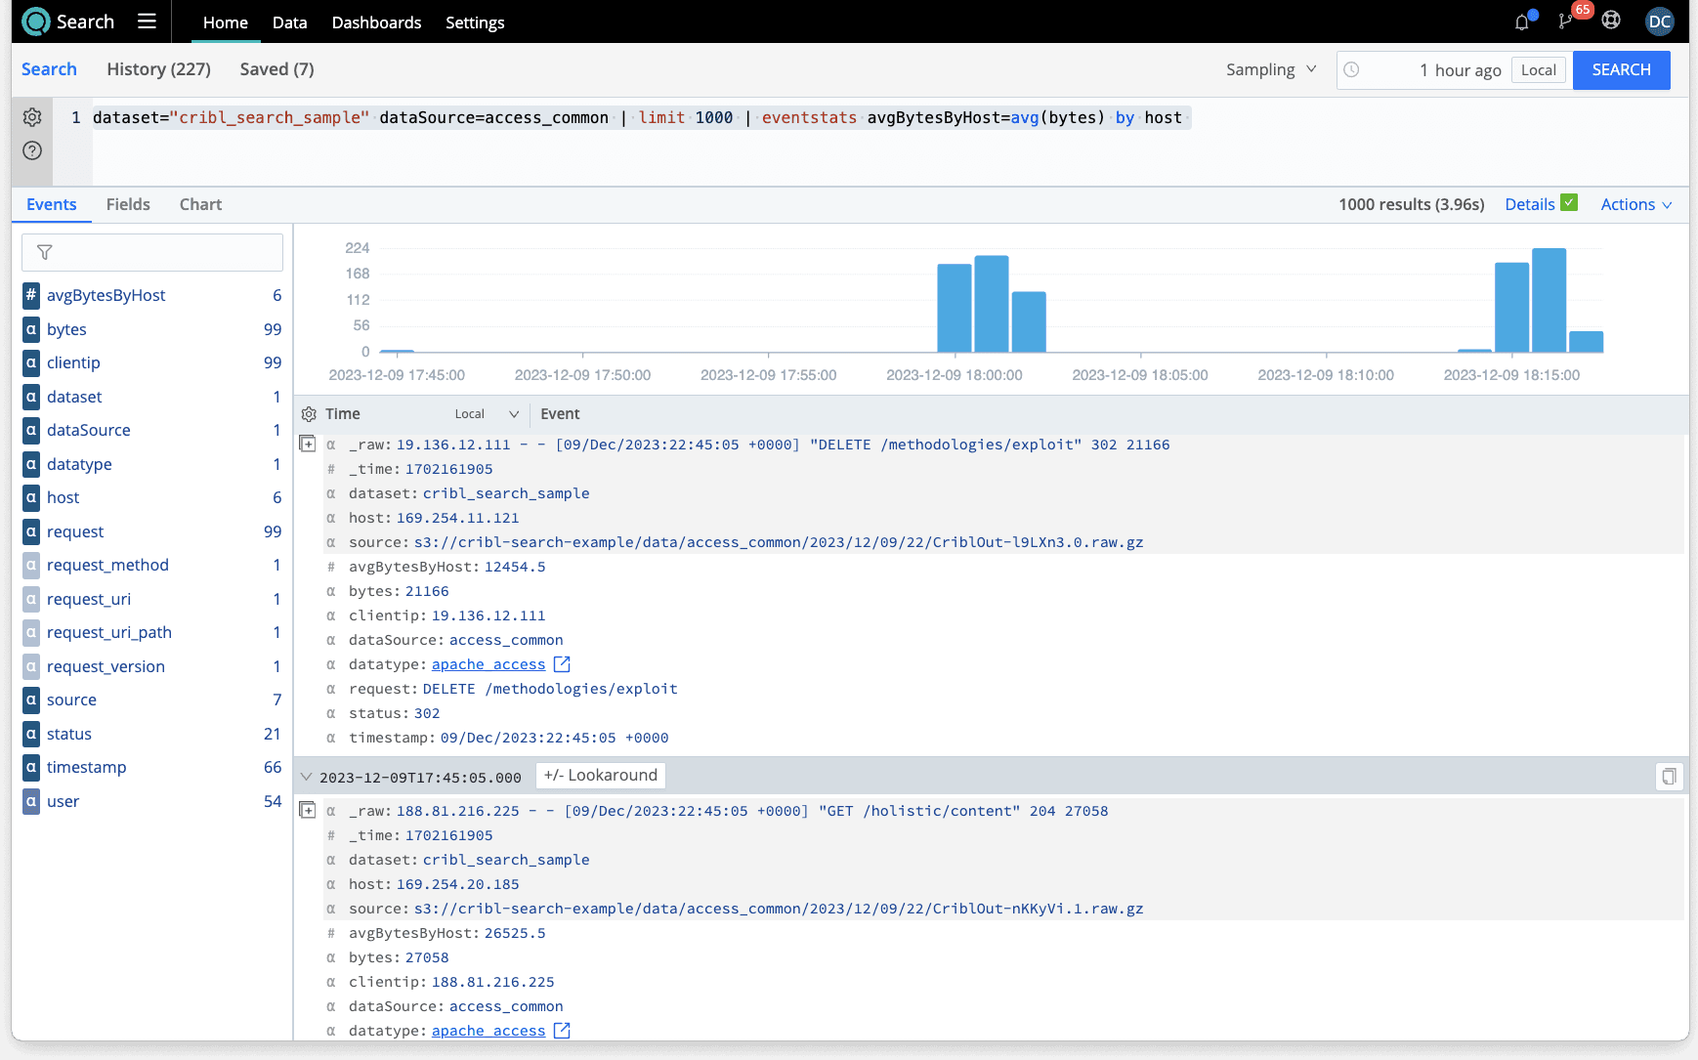Viewport: 1698px width, 1060px height.
Task: Open the Time column Local timezone dropdown
Action: click(486, 414)
